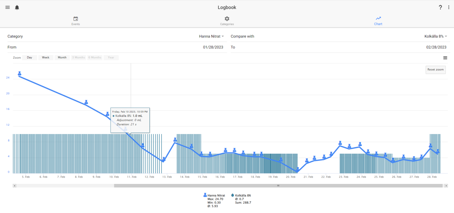Viewport: 454px width, 213px height.
Task: Open the notifications bell
Action: (17, 7)
